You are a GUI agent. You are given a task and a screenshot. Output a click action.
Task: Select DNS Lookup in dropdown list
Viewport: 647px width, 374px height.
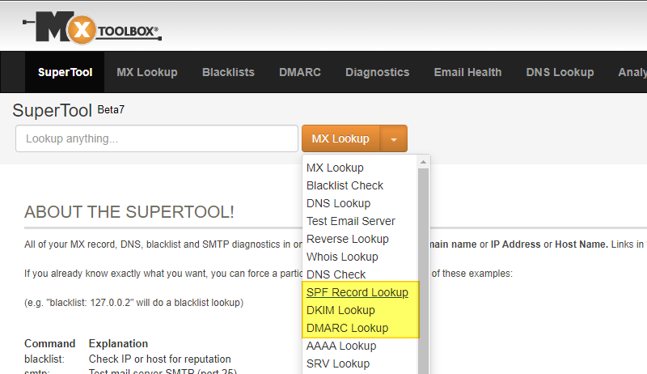[x=338, y=203]
